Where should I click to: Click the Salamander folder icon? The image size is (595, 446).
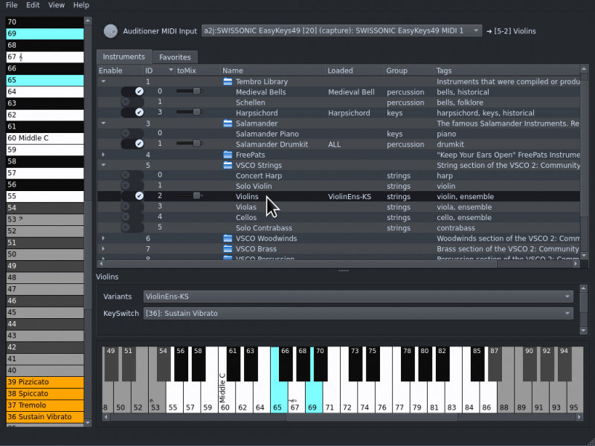tap(228, 123)
